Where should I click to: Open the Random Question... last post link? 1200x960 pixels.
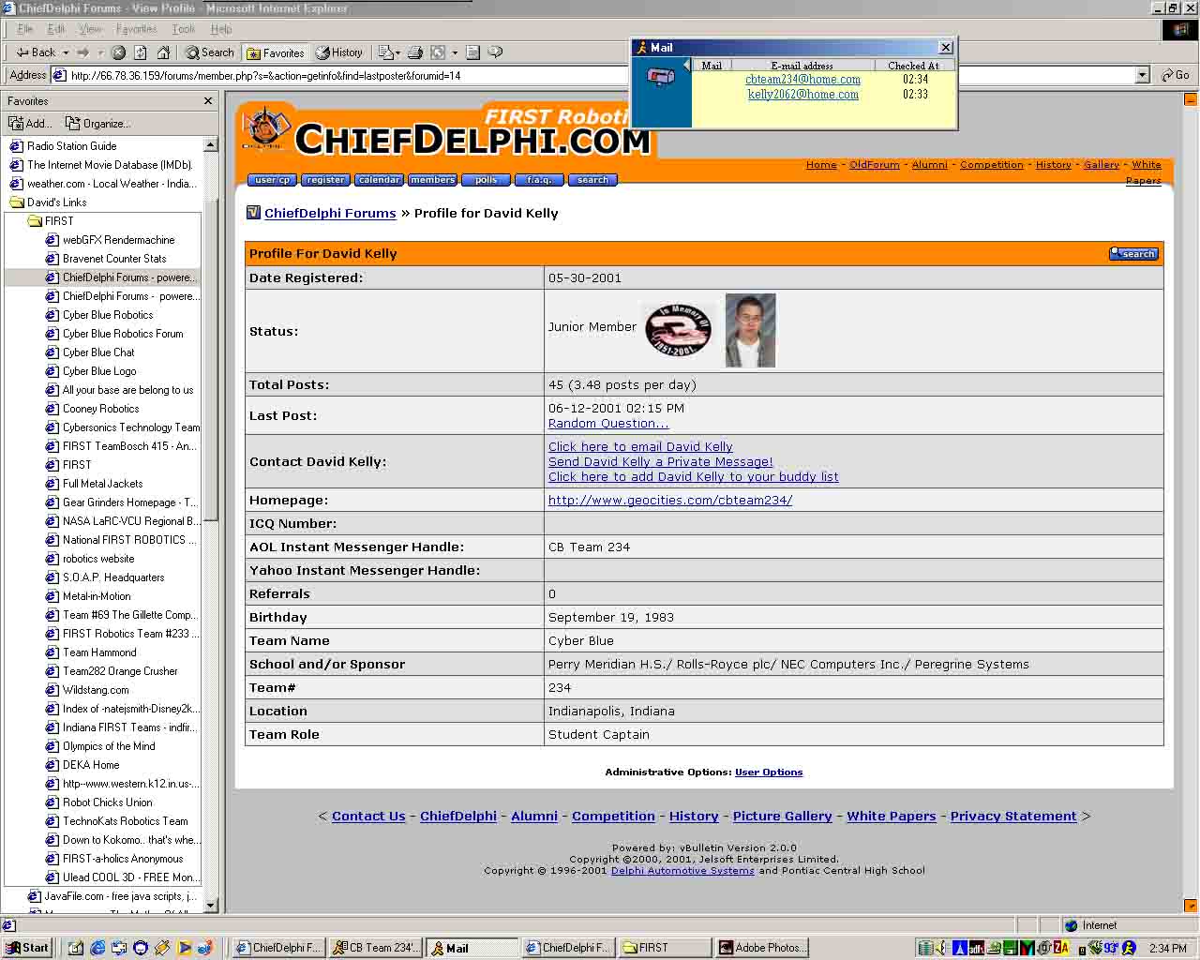click(608, 424)
